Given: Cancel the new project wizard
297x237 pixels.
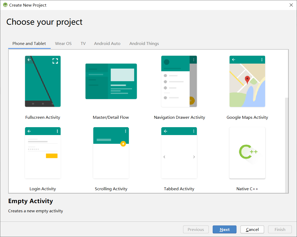Looking at the screenshot, I should pyautogui.click(x=252, y=229).
